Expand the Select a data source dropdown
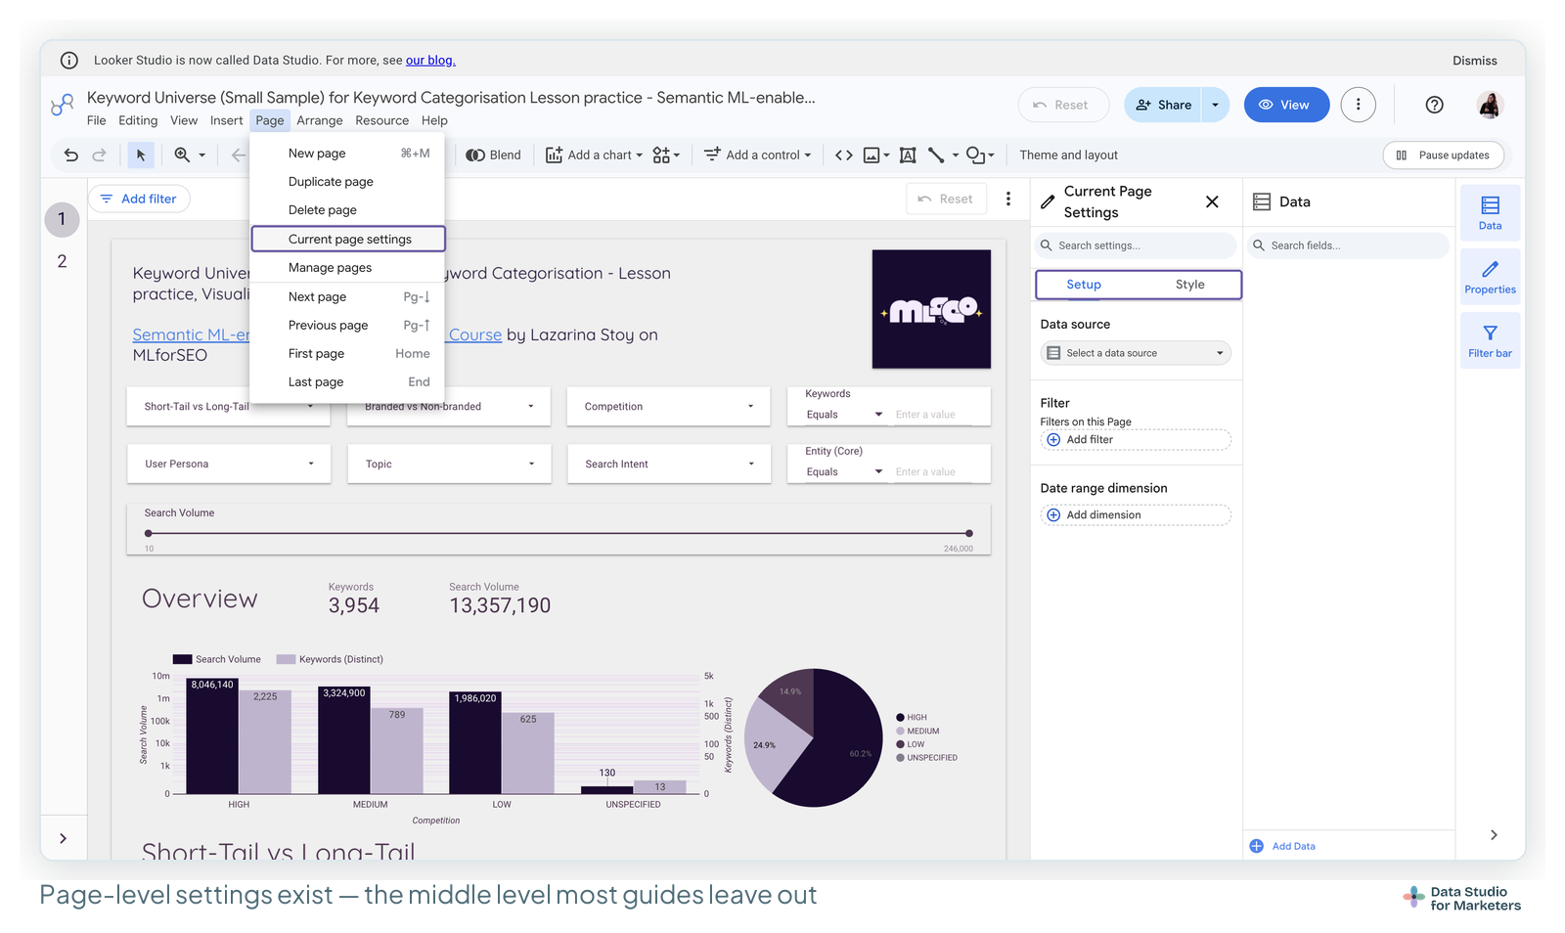1565x933 pixels. tap(1136, 353)
